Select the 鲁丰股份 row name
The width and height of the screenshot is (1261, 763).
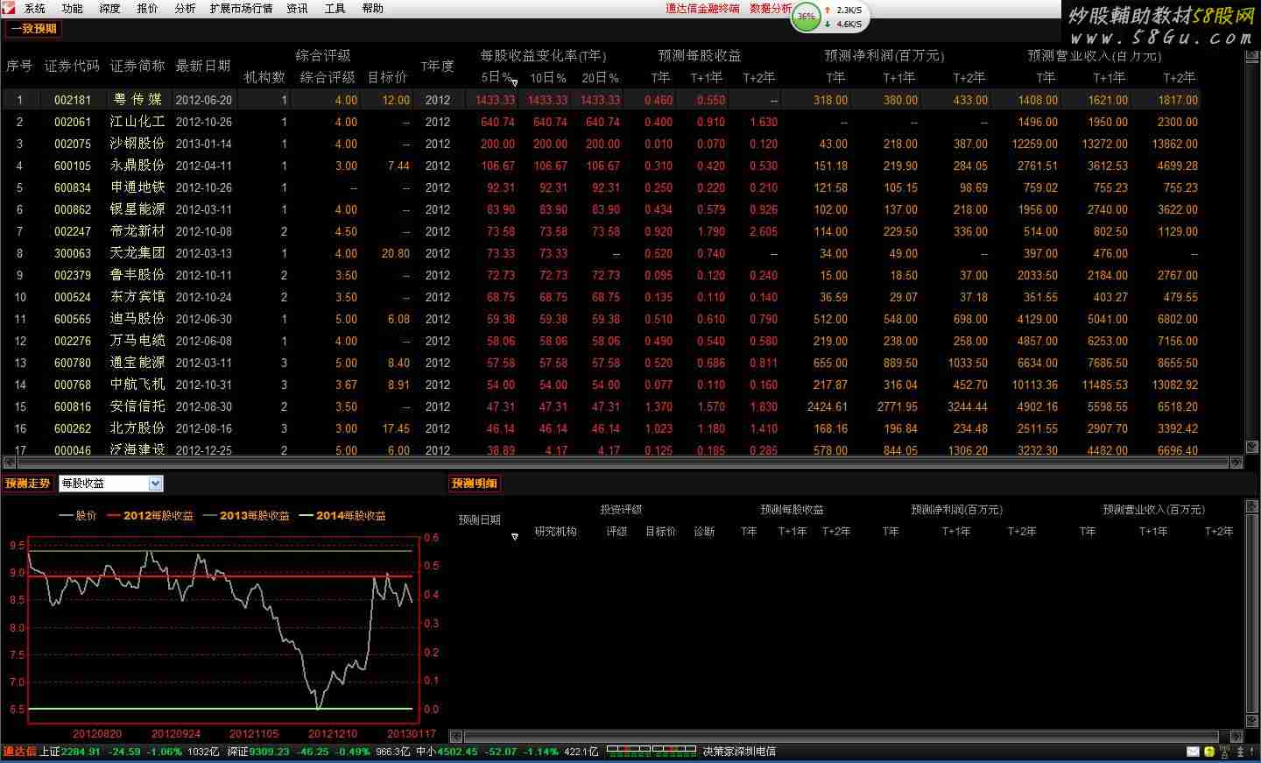137,275
